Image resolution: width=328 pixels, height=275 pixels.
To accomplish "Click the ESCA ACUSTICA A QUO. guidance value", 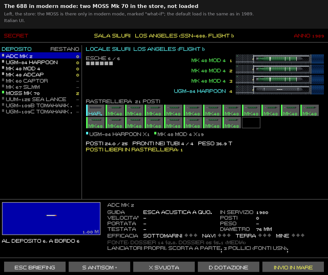I will tap(178, 212).
